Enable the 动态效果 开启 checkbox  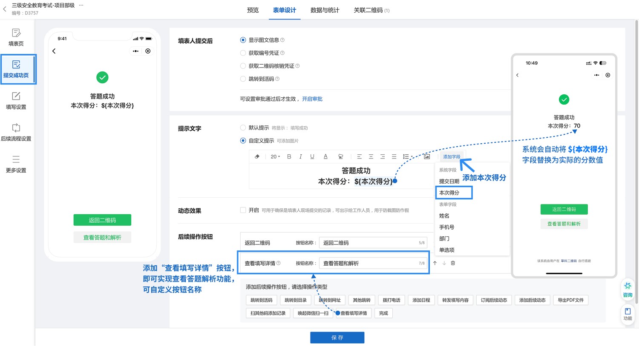(243, 210)
